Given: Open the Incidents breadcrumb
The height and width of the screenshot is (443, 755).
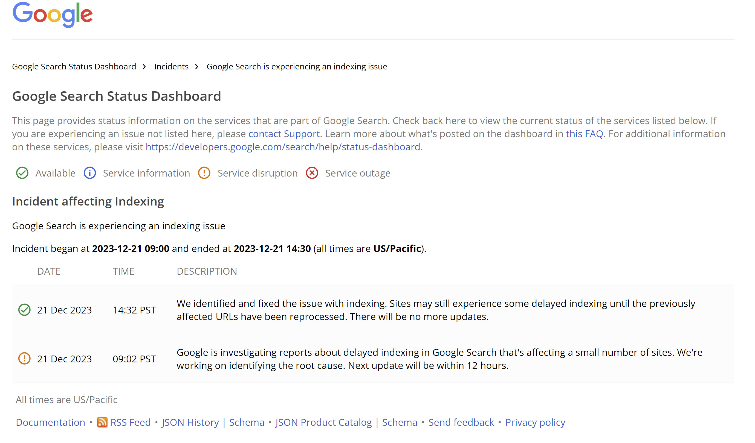Looking at the screenshot, I should pyautogui.click(x=171, y=67).
